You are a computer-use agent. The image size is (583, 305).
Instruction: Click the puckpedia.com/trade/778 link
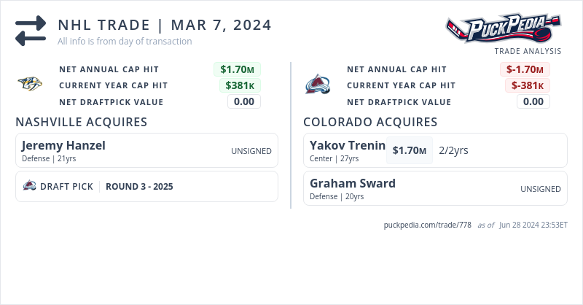pos(427,225)
